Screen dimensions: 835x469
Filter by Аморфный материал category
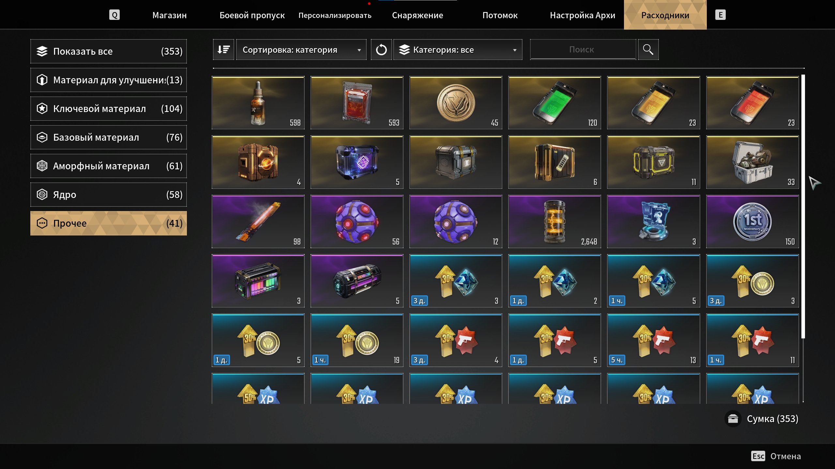[x=109, y=166]
